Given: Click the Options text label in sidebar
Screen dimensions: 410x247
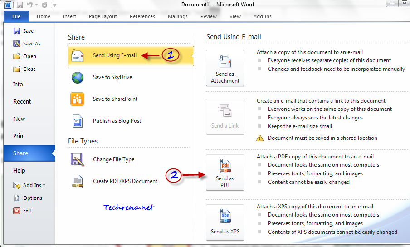Looking at the screenshot, I should coord(33,198).
